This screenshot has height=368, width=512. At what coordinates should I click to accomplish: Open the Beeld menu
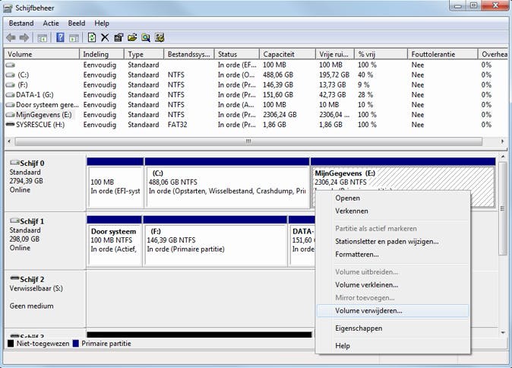(x=77, y=24)
